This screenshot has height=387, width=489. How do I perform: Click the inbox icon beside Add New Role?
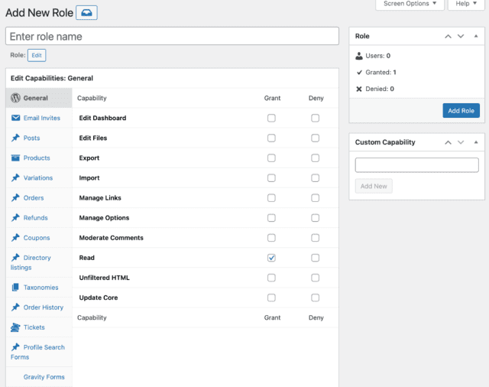[x=87, y=14]
